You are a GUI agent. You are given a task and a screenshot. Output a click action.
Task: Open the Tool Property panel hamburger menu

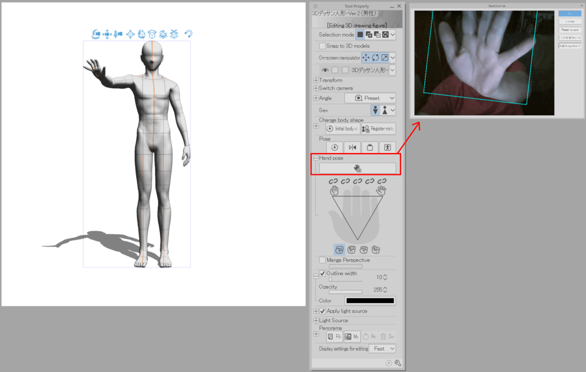(x=316, y=6)
